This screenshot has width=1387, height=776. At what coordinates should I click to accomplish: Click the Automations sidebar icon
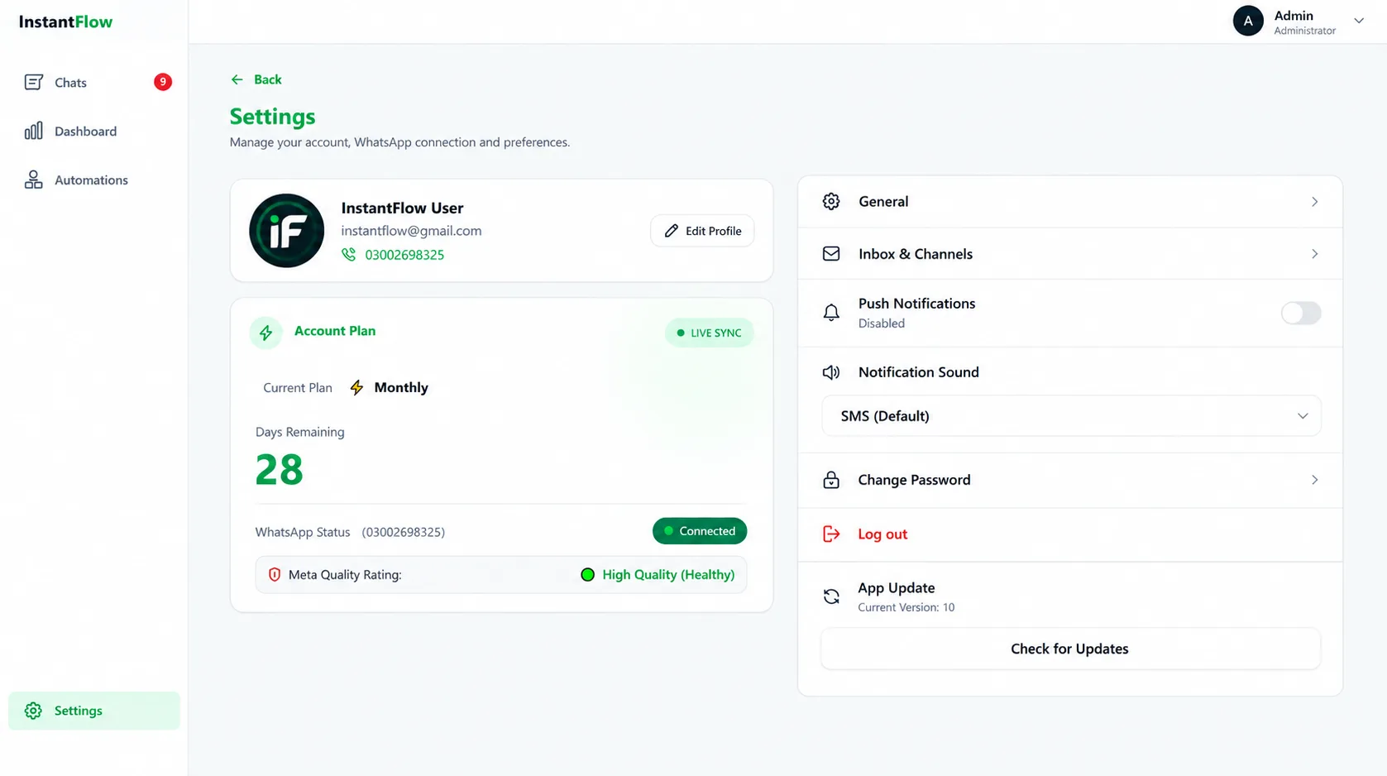[34, 180]
